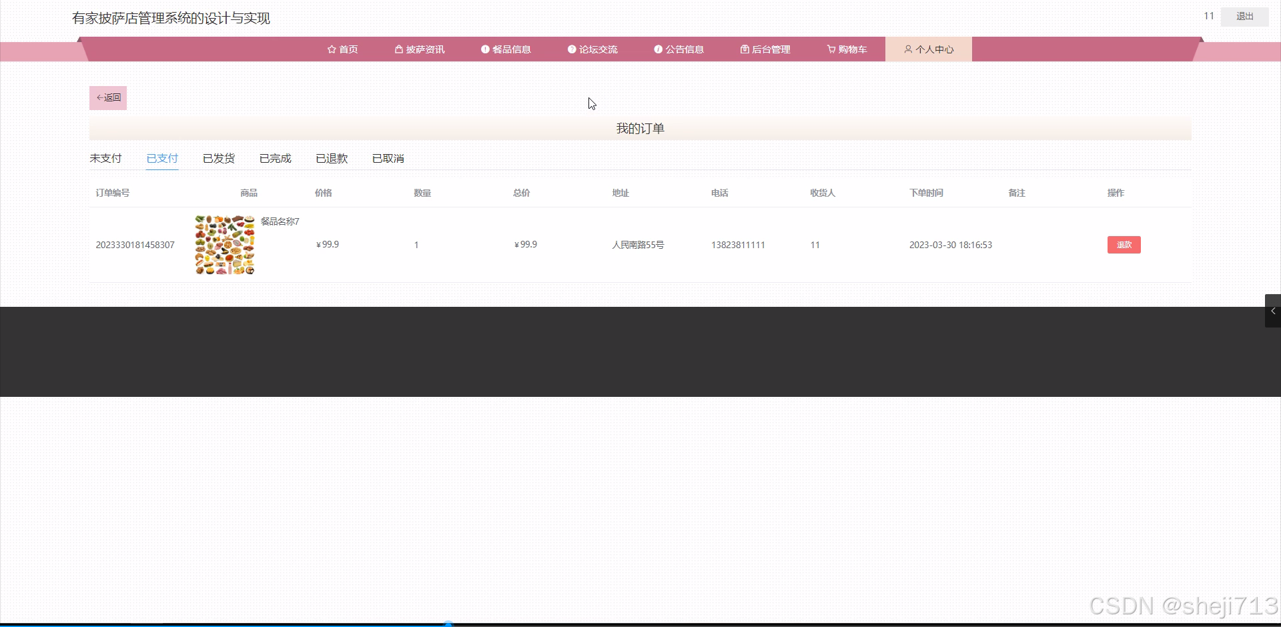This screenshot has width=1281, height=627.
Task: Click the 退出 logout button
Action: [x=1244, y=16]
